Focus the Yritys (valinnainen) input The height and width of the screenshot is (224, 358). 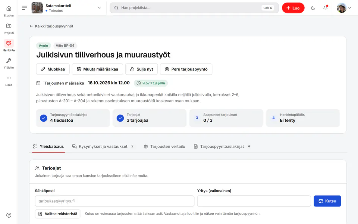254,201
